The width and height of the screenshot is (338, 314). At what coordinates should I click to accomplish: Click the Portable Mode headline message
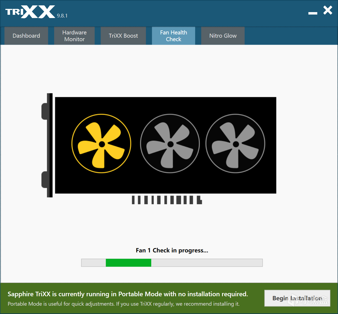coord(128,294)
